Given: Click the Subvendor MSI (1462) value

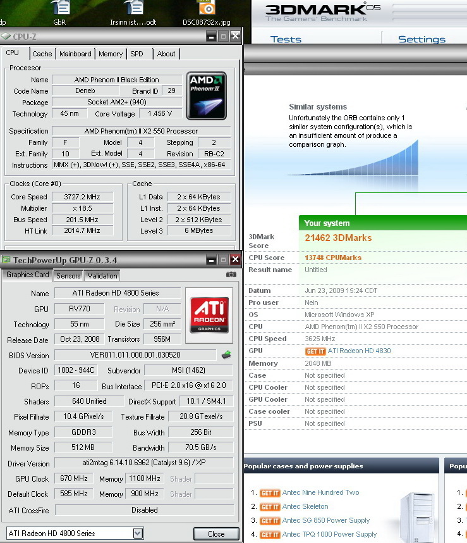Looking at the screenshot, I should pos(188,370).
